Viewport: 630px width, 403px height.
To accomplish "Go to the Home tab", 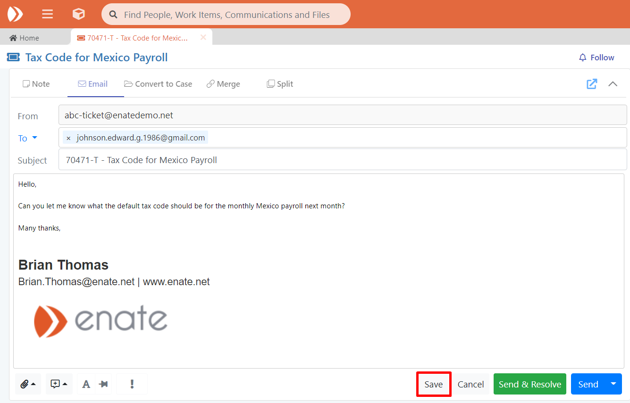I will [25, 38].
